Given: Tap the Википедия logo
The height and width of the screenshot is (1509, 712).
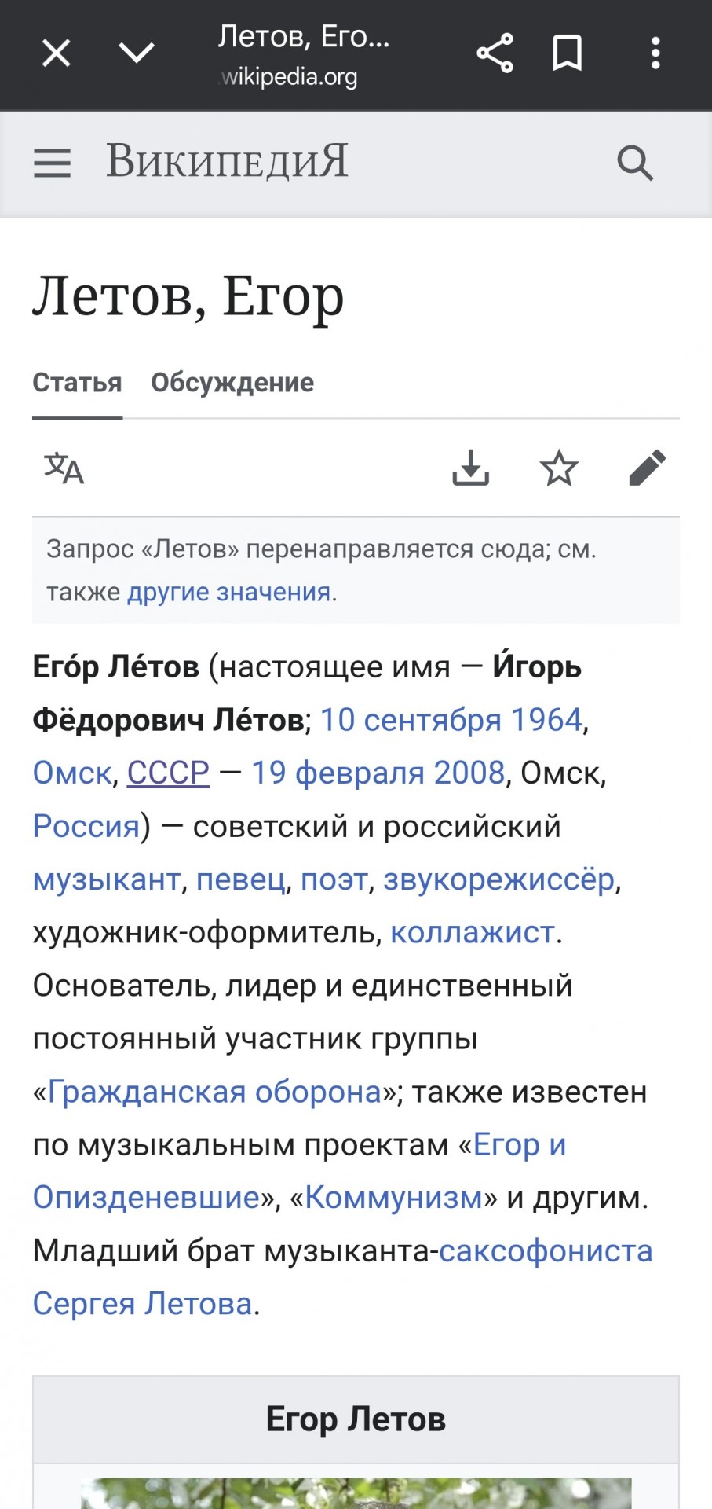Looking at the screenshot, I should click(x=228, y=161).
